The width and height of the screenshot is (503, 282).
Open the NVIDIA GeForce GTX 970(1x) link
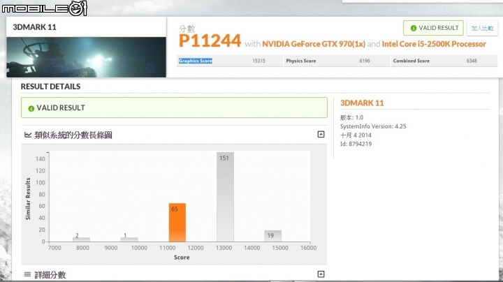(x=314, y=44)
